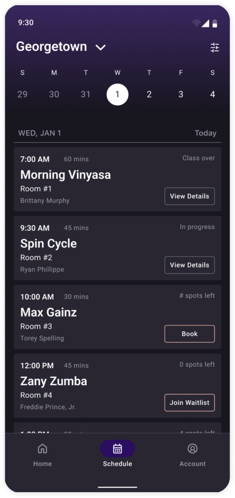Expand the Georgetown location chevron
Image resolution: width=235 pixels, height=498 pixels.
101,48
